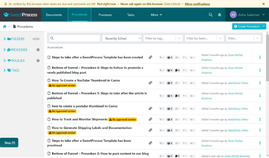Open the Procedures tab

pos(80,15)
